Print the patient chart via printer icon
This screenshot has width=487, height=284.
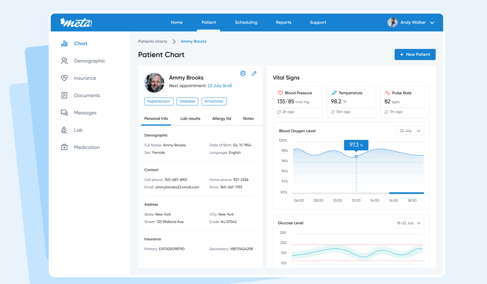(243, 73)
